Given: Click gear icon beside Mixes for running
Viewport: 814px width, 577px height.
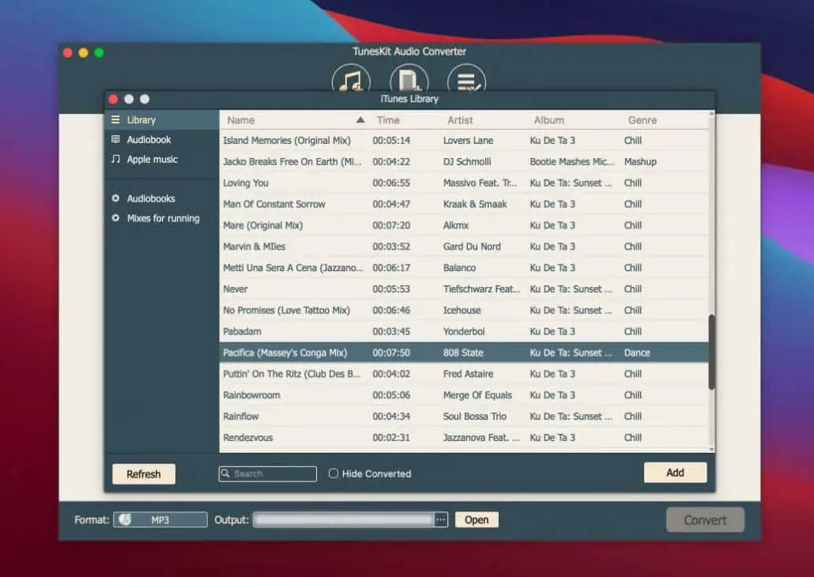Looking at the screenshot, I should click(x=115, y=218).
